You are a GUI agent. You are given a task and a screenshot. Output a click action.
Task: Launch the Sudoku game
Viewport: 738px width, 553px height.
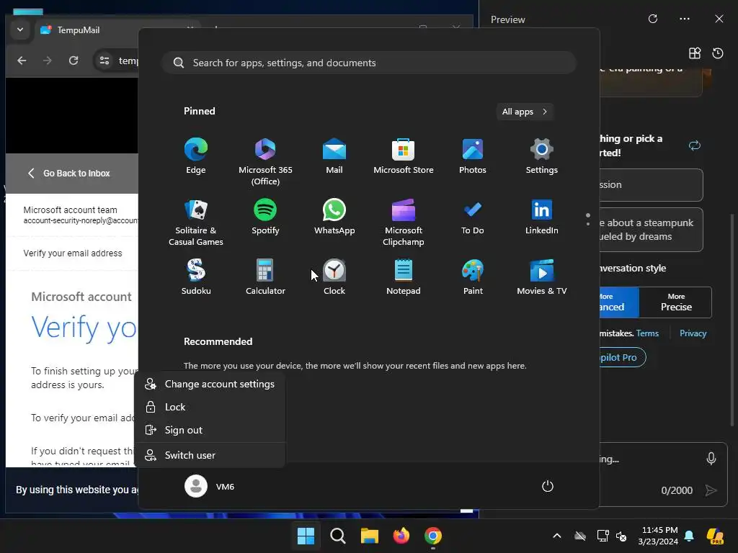pyautogui.click(x=196, y=277)
